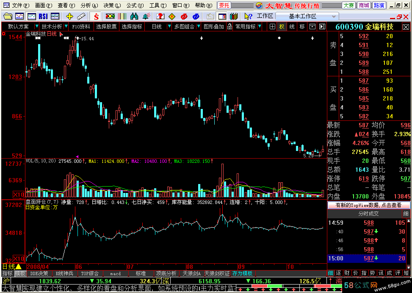412x293 pixels.
Task: Click the red circular phi icon
Action: tap(184, 16)
